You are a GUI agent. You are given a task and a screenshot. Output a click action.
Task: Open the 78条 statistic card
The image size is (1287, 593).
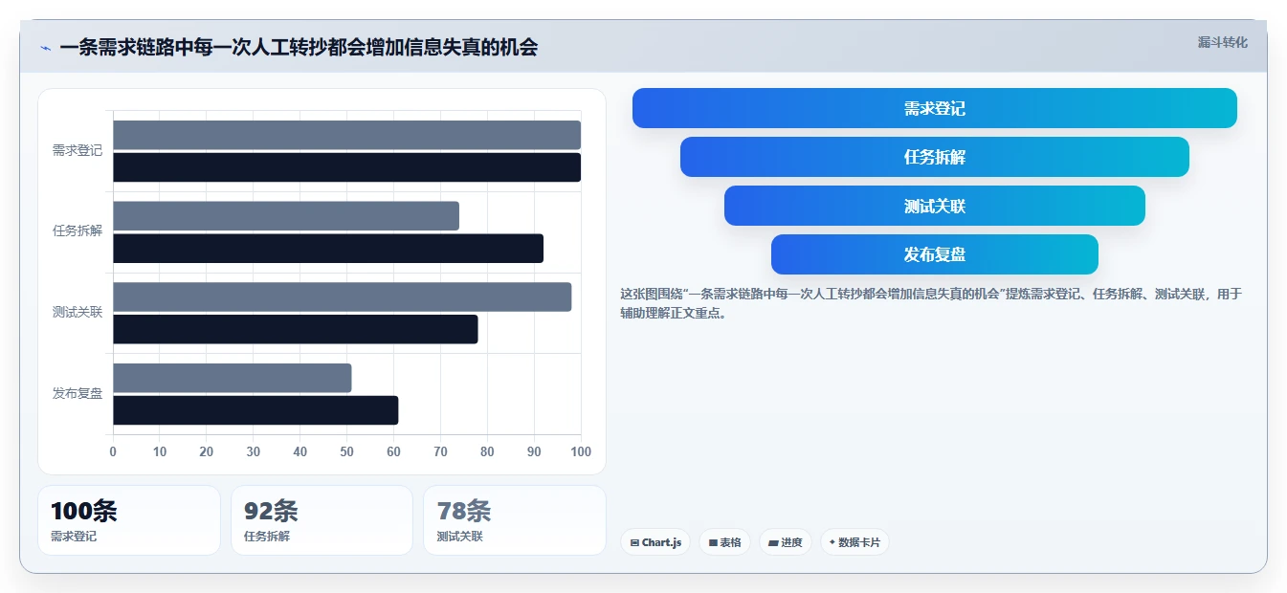click(515, 520)
